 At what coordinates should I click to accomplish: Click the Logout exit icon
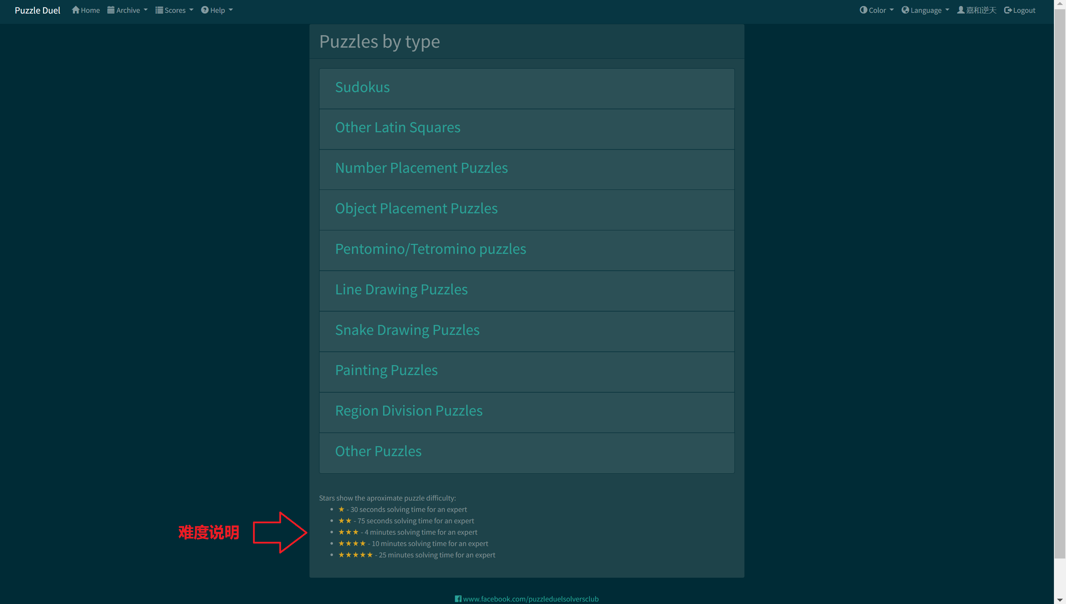(1008, 10)
